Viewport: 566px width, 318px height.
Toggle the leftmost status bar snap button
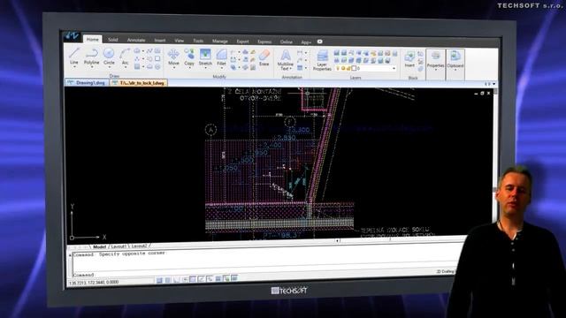click(159, 280)
